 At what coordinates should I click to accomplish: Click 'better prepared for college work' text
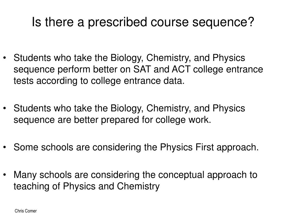coord(142,120)
